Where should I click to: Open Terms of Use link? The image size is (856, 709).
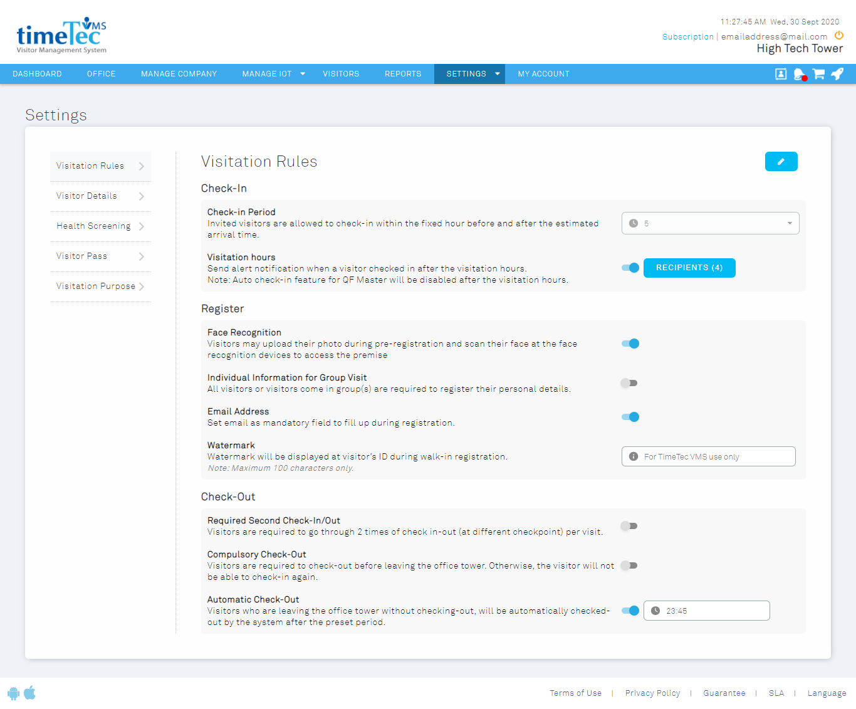point(576,693)
